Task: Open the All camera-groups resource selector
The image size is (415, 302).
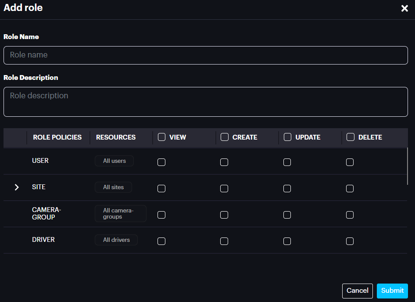Action: click(121, 213)
